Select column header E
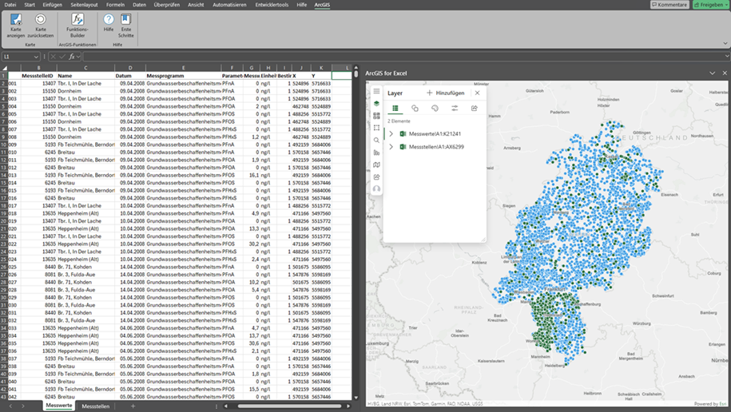Viewport: 731px width, 412px height. click(x=183, y=68)
